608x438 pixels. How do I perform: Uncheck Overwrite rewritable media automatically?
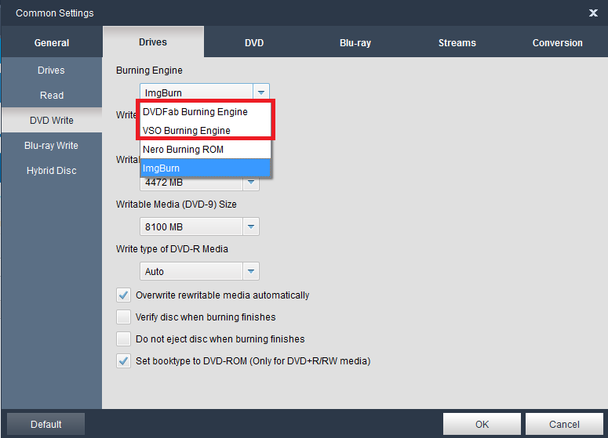coord(124,295)
